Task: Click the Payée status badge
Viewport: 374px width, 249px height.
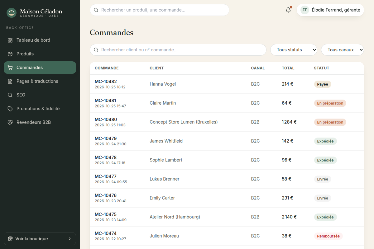Action: pos(323,84)
